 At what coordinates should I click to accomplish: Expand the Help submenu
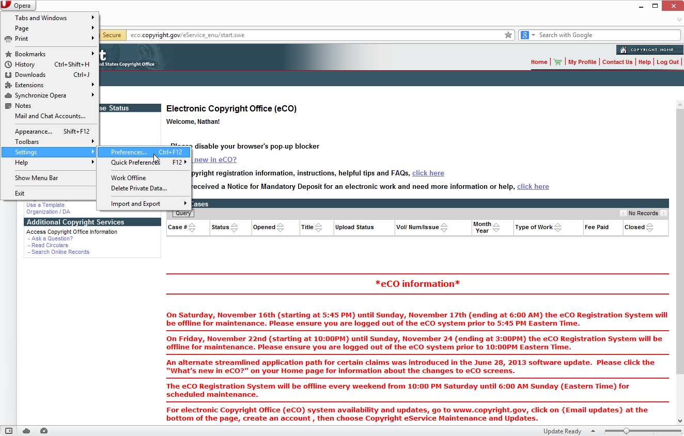point(50,163)
